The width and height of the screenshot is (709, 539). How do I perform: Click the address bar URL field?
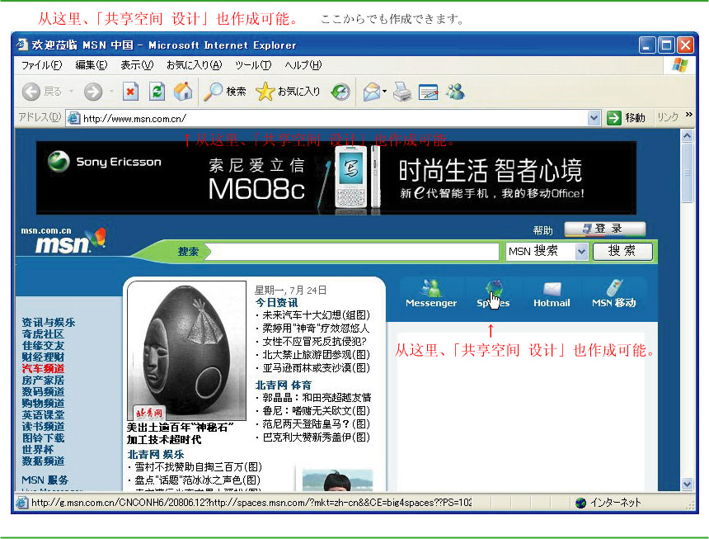[x=332, y=119]
